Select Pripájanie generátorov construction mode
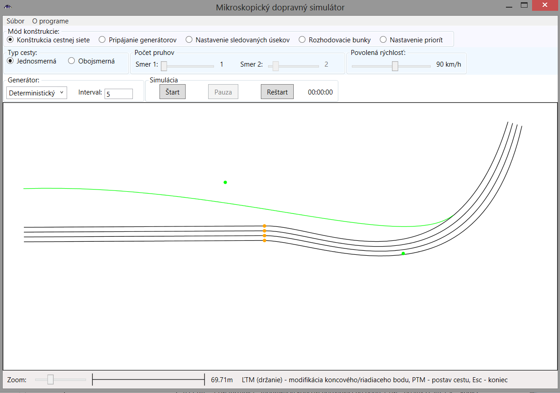 click(102, 40)
